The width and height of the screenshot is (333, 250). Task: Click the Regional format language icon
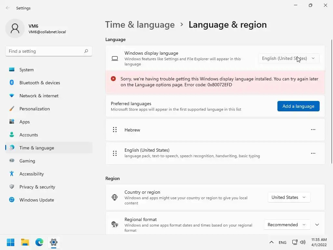click(115, 225)
